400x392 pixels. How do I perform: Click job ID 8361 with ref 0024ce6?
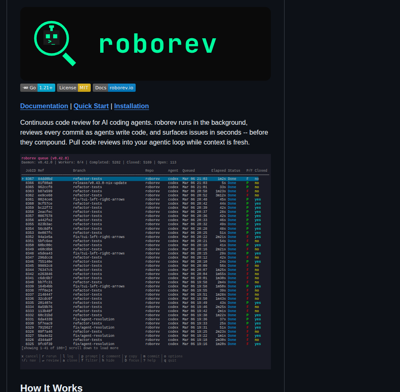30,199
